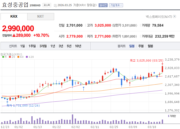Screen dimensions: 180x129
Task: Click the 선차트 label
Action: pos(13,46)
